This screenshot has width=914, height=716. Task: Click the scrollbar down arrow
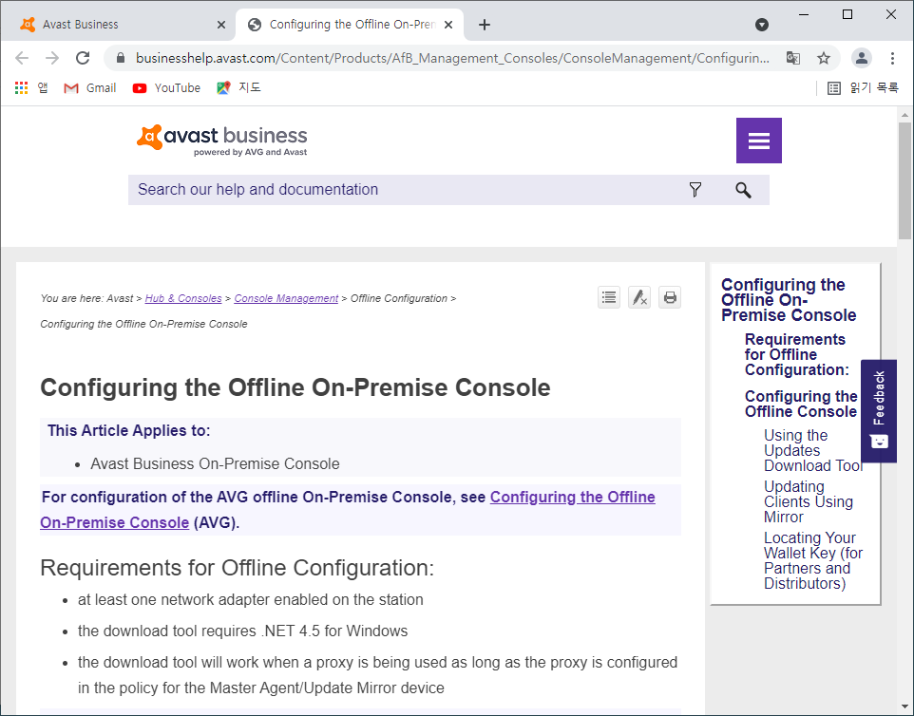904,707
